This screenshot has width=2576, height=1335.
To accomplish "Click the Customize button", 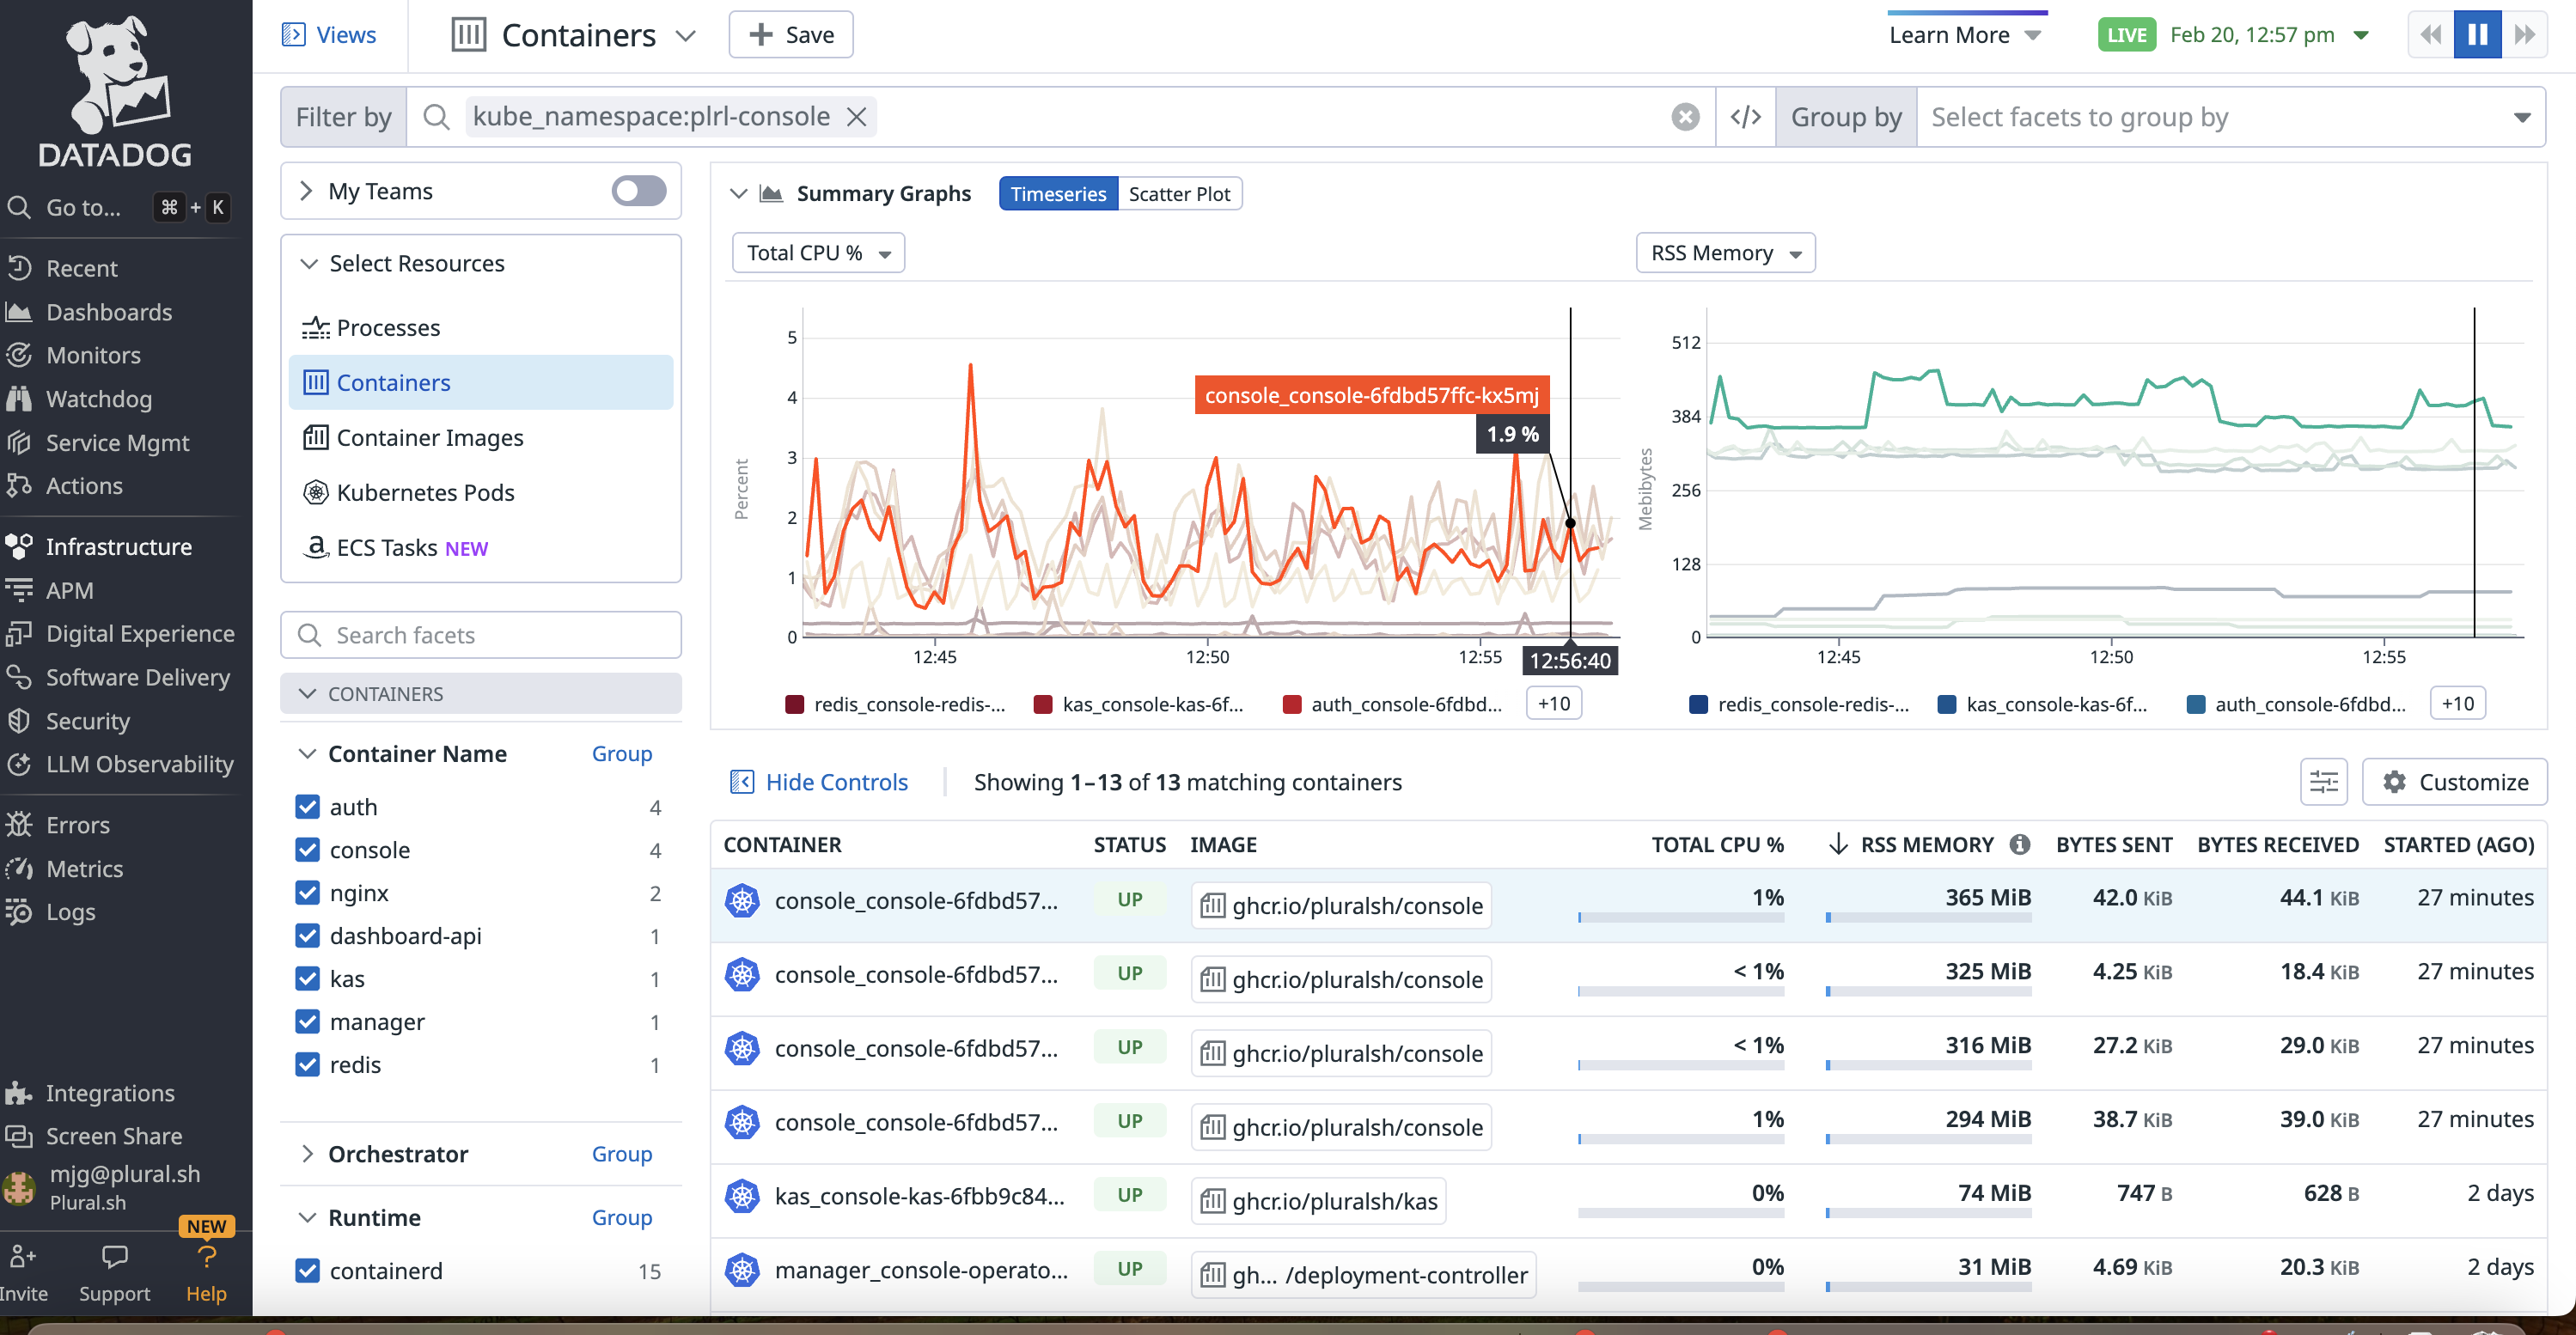I will [2454, 782].
